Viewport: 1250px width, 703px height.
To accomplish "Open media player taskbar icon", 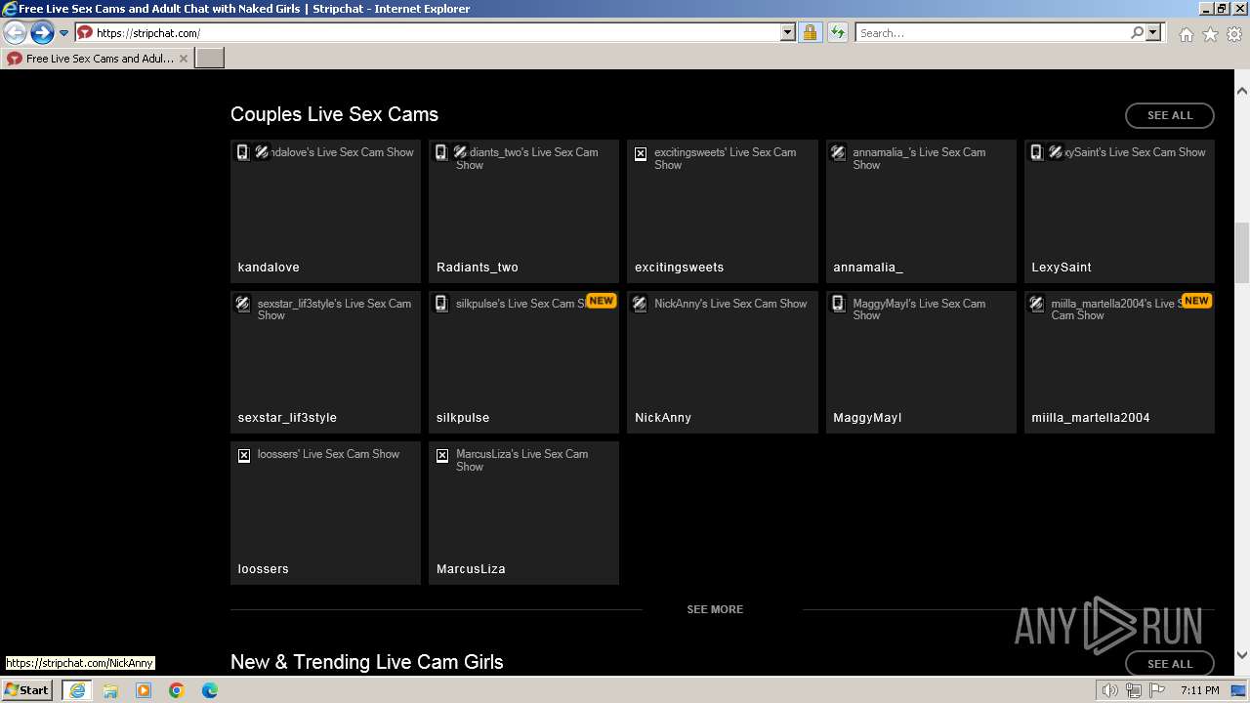I will coord(144,690).
